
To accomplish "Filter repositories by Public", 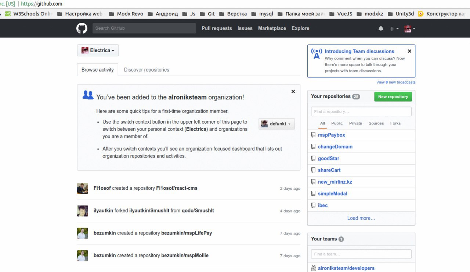I will click(x=337, y=123).
